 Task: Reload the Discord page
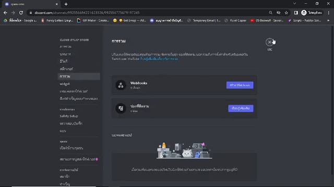[21, 12]
